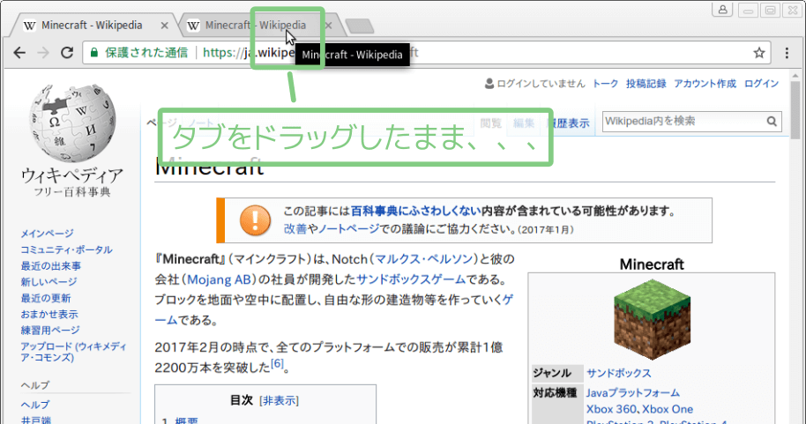Open 練習用ページ sidebar link
Image resolution: width=806 pixels, height=424 pixels.
point(50,330)
